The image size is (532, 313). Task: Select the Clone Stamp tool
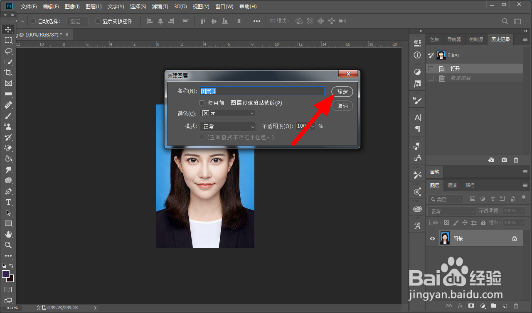(8, 126)
